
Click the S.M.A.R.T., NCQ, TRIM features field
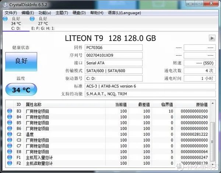point(150,94)
